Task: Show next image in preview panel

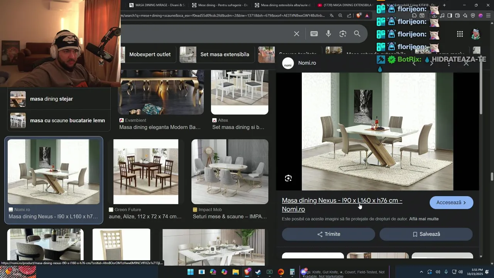Action: tap(431, 63)
